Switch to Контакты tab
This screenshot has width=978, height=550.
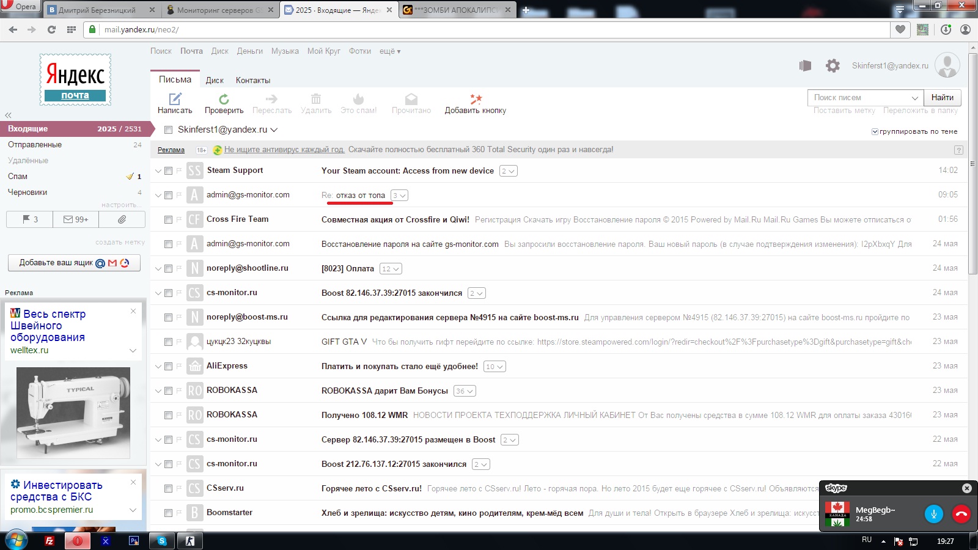click(253, 80)
